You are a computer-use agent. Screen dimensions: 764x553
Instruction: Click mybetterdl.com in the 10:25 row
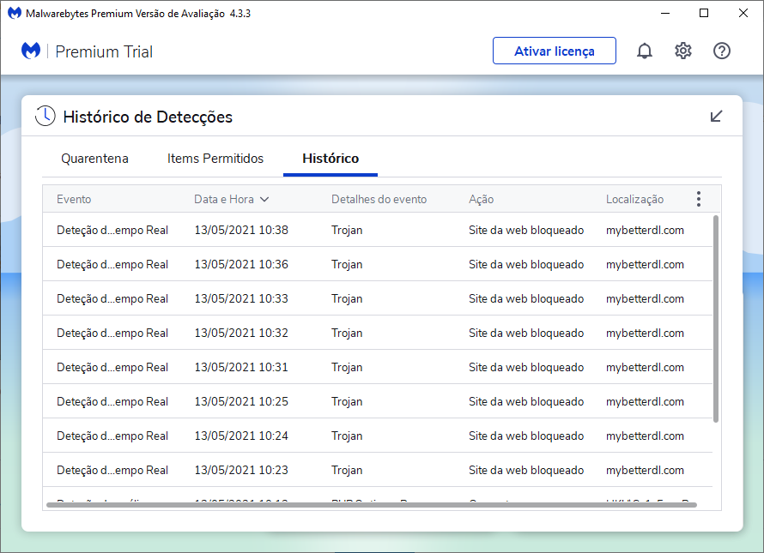point(645,401)
